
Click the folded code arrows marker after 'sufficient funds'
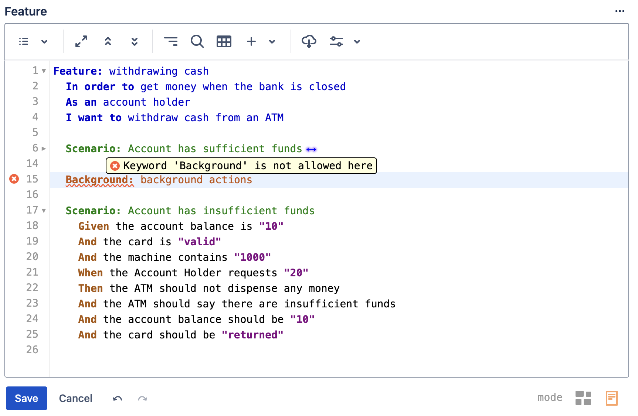tap(311, 149)
